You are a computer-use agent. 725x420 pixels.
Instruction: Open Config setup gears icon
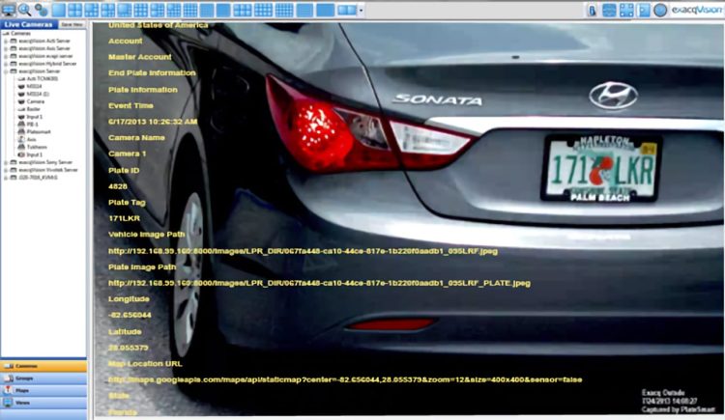(42, 10)
